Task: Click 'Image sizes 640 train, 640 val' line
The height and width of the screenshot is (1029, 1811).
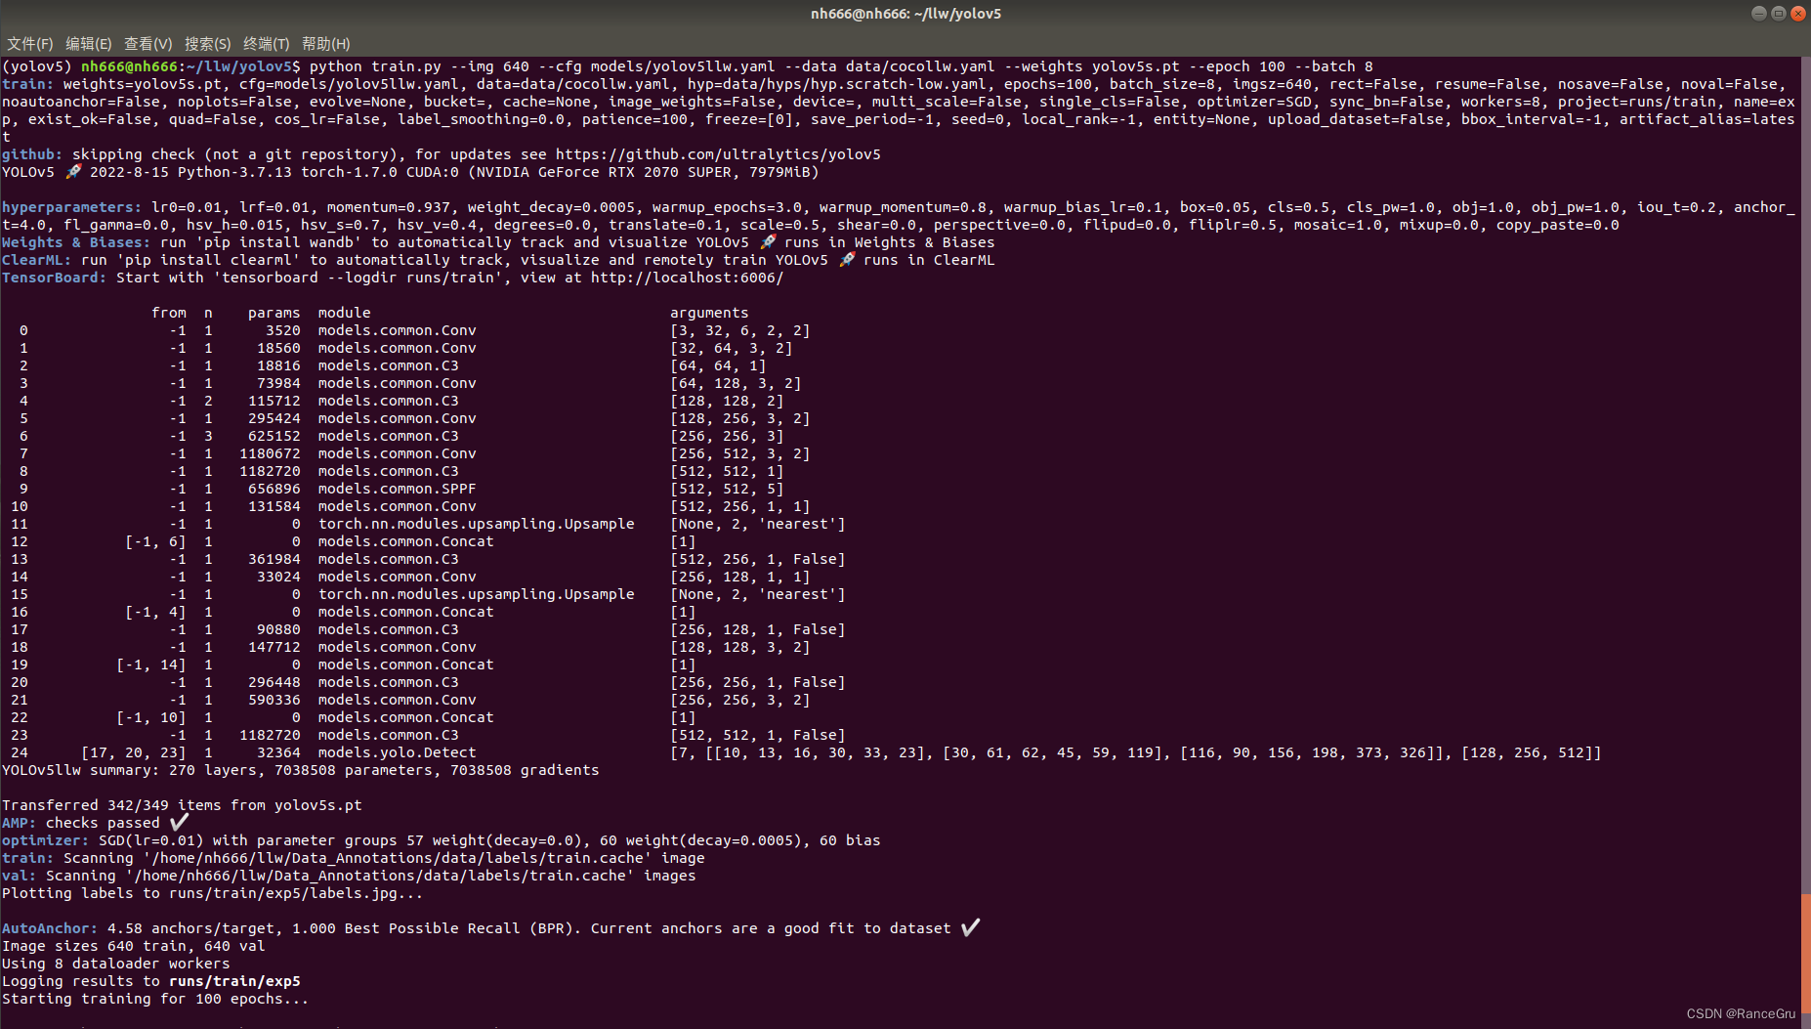Action: coord(133,946)
